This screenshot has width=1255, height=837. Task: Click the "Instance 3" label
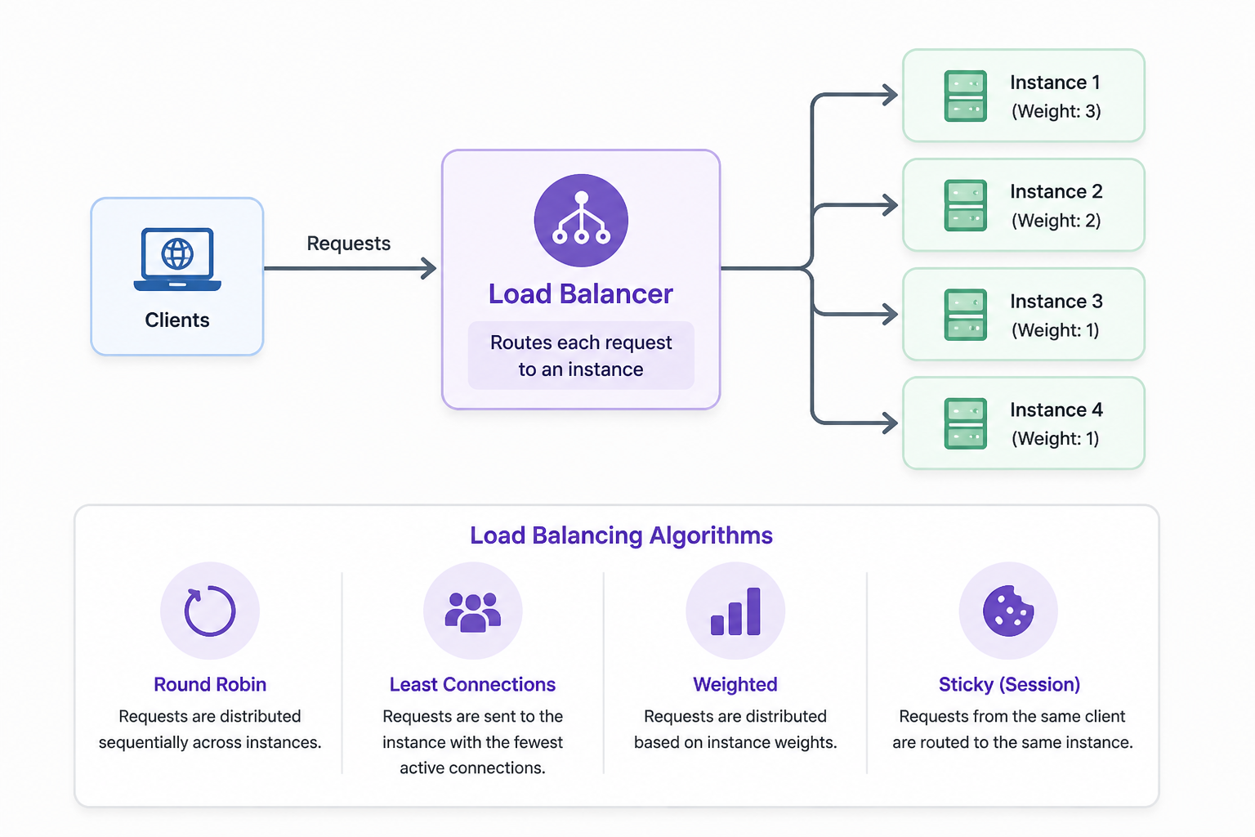pos(1056,302)
